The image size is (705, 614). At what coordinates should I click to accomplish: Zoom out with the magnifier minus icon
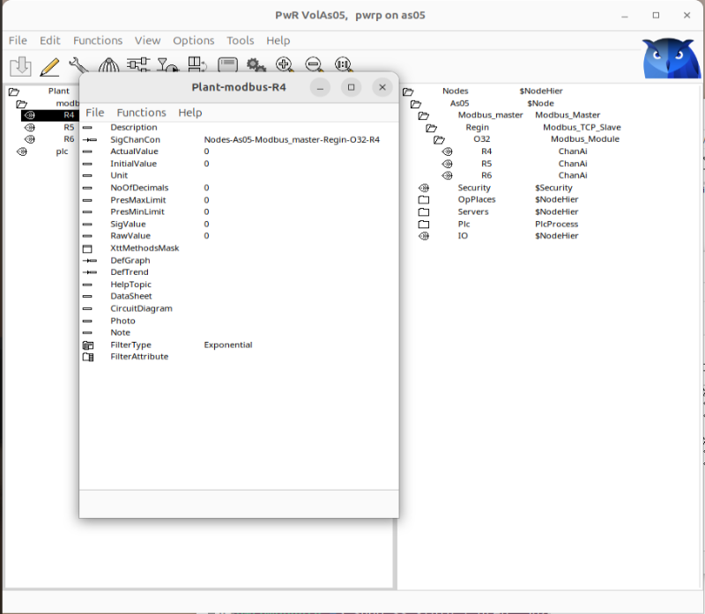(x=315, y=65)
